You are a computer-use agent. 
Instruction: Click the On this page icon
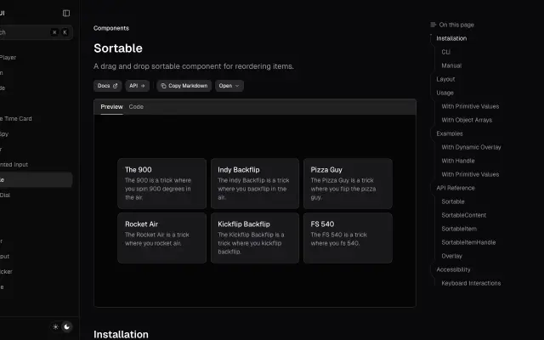pos(433,25)
